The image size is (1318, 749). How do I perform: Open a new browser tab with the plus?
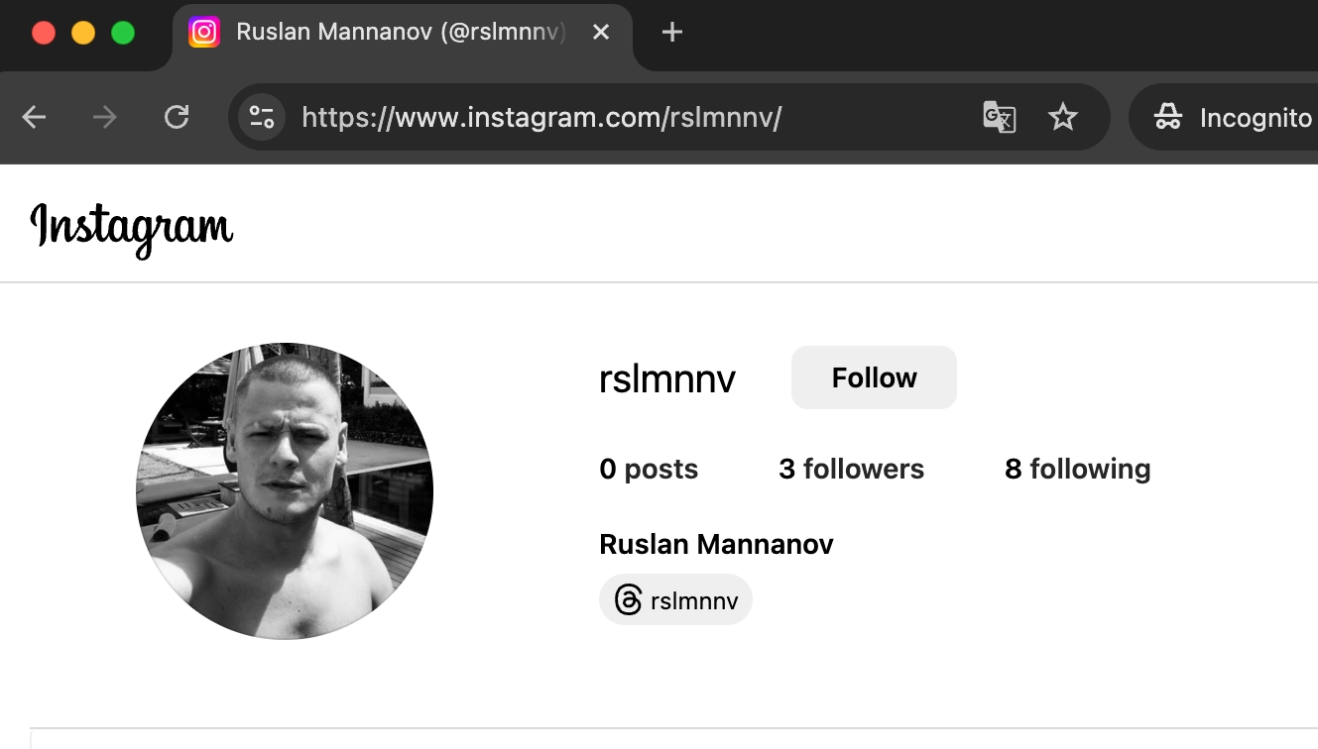point(671,32)
